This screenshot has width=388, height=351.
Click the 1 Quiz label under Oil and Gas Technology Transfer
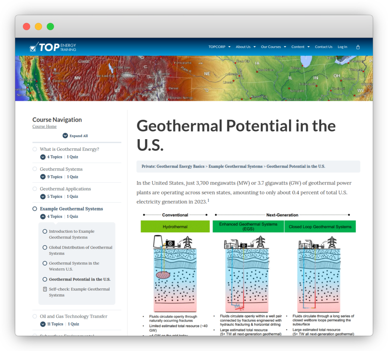(x=74, y=324)
